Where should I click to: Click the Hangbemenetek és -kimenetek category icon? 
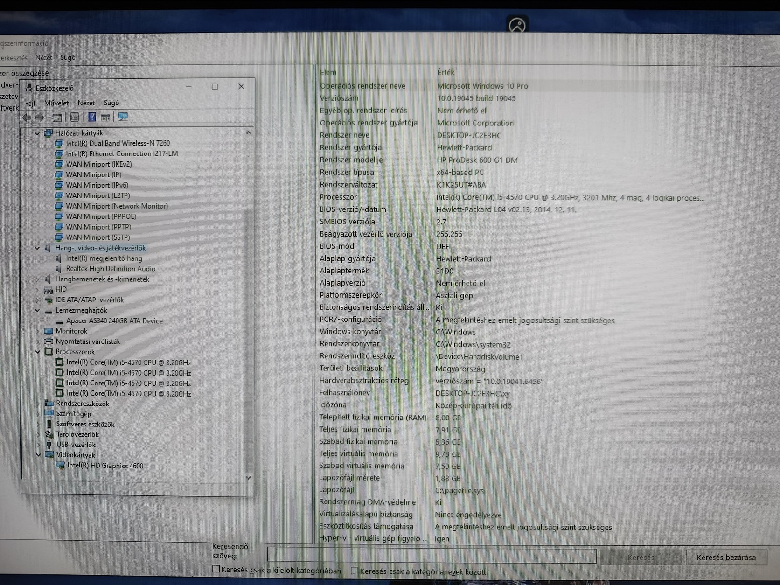click(x=48, y=279)
